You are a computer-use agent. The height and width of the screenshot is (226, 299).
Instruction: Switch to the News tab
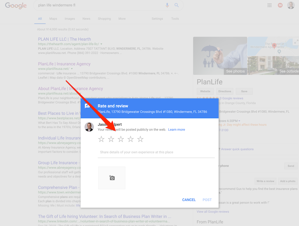(86, 19)
